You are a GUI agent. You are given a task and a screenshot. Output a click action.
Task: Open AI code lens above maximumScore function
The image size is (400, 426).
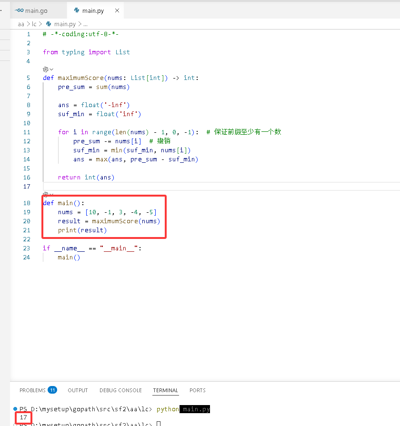(x=45, y=69)
